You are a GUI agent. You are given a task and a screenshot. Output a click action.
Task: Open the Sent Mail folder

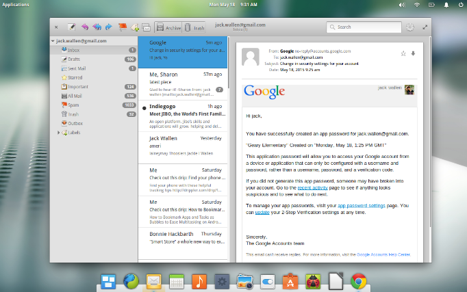(94, 68)
